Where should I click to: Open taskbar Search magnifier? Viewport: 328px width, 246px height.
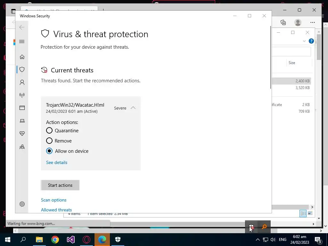pos(23,240)
